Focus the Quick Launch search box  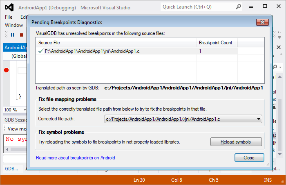pos(201,7)
